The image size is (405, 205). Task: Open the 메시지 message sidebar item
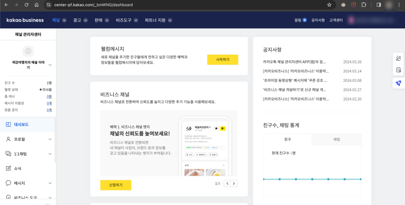[x=28, y=183]
